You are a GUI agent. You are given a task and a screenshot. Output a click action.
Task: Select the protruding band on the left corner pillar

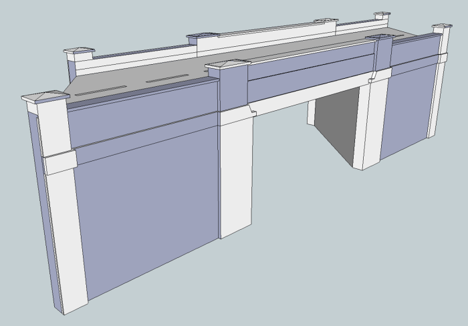pyautogui.click(x=60, y=163)
